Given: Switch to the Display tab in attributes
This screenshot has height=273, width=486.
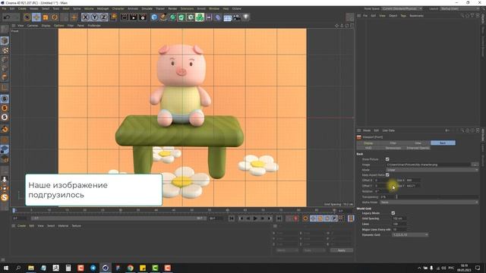Looking at the screenshot, I should click(368, 143).
